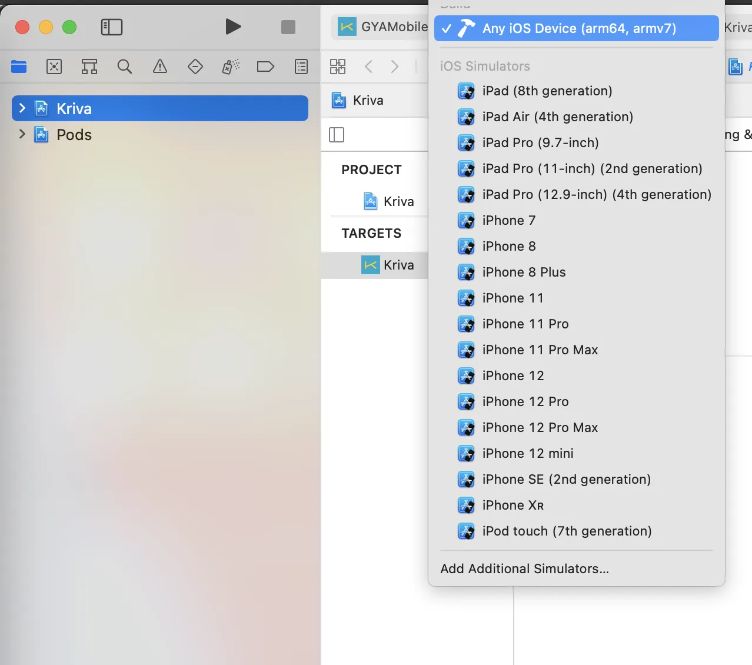Select the iPhone 8 simulator
Screen dimensions: 752x665
tap(577, 246)
